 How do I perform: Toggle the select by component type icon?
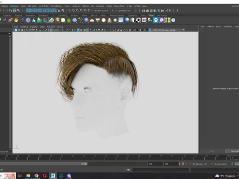click(x=18, y=10)
